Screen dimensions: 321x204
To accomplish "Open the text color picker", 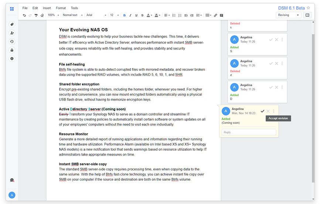I will click(149, 15).
